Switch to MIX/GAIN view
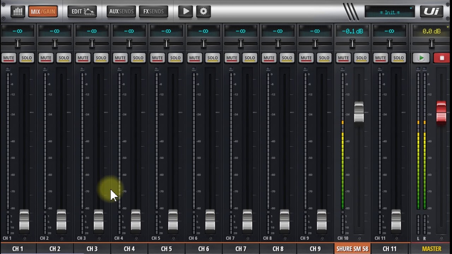This screenshot has height=254, width=452. (43, 11)
